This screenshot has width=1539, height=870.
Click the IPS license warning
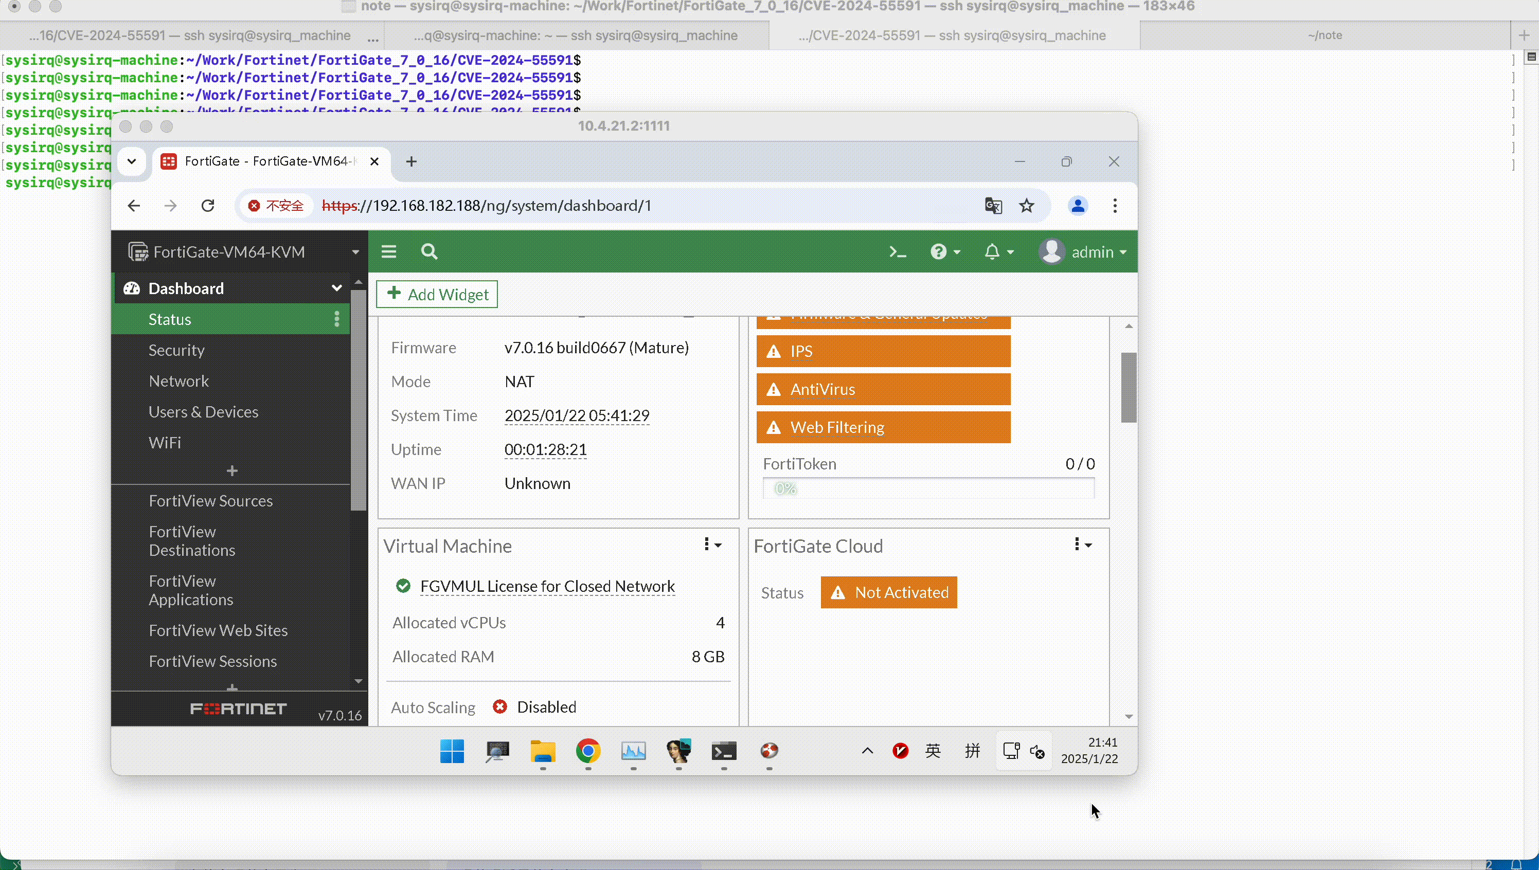[883, 351]
